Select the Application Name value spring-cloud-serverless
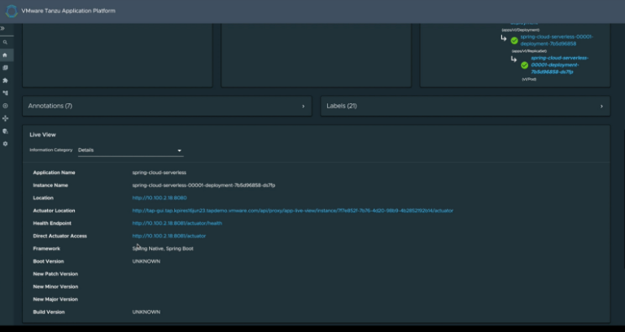This screenshot has height=332, width=625. tap(159, 173)
